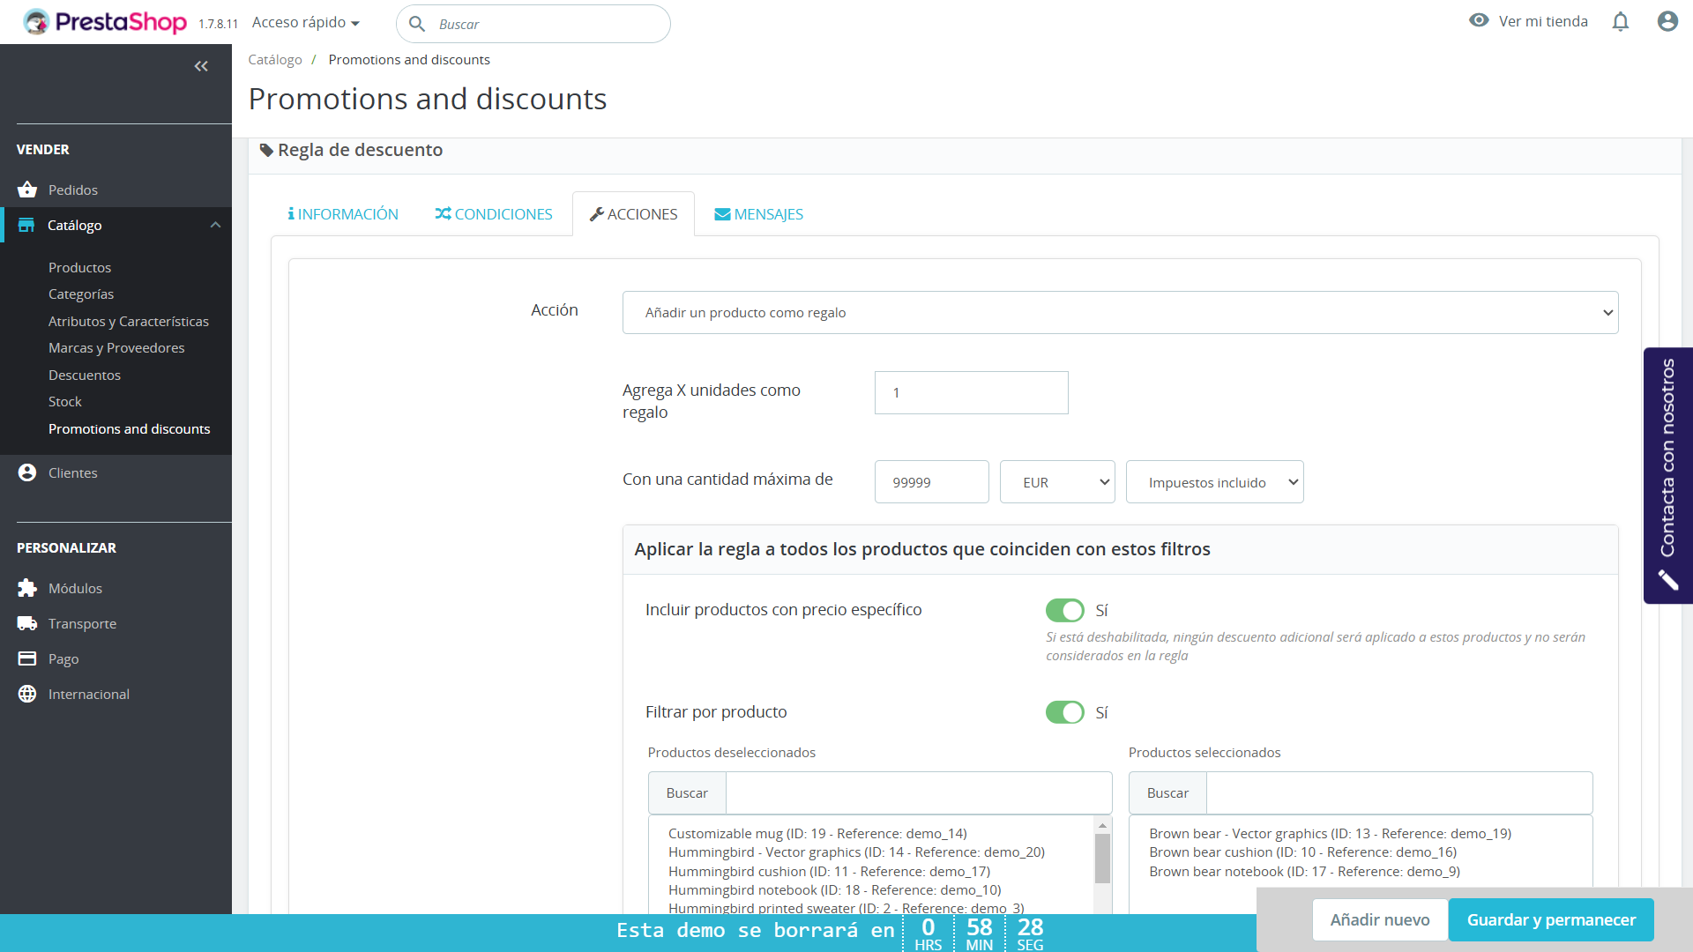Open the user profile avatar menu

[1667, 21]
